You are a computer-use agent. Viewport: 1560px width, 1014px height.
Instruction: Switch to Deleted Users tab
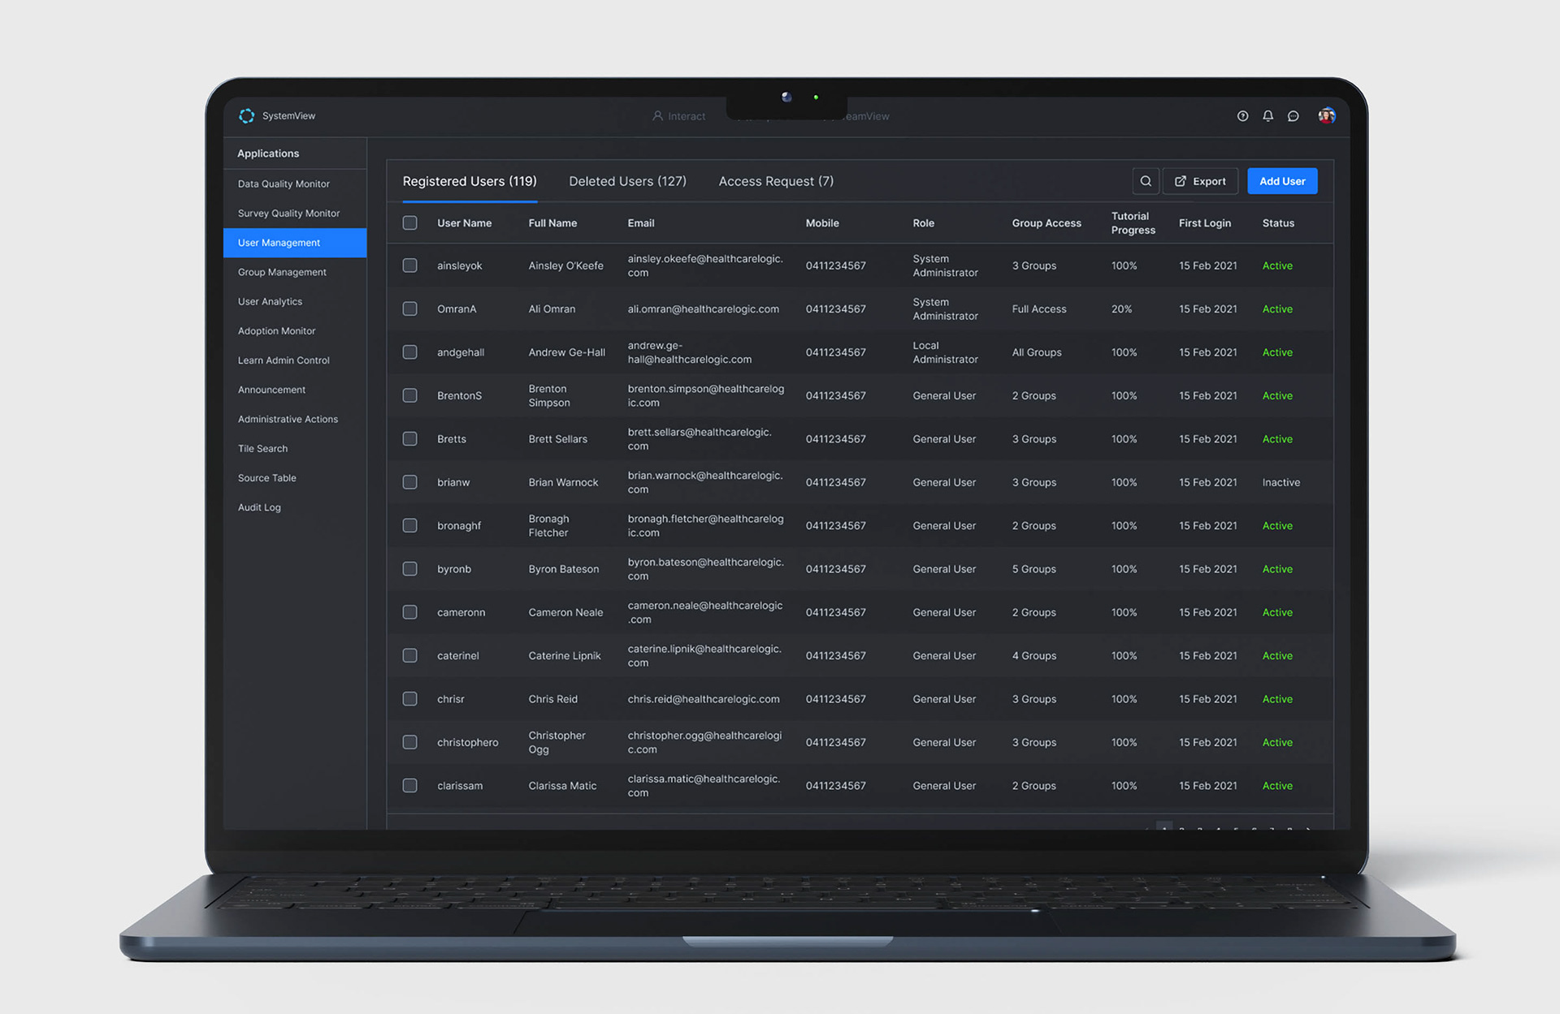627,181
